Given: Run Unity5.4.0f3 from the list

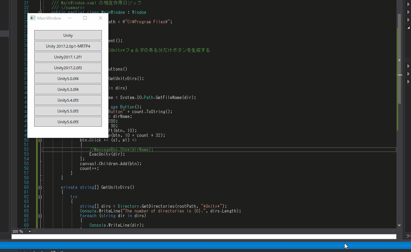Looking at the screenshot, I should [x=68, y=100].
